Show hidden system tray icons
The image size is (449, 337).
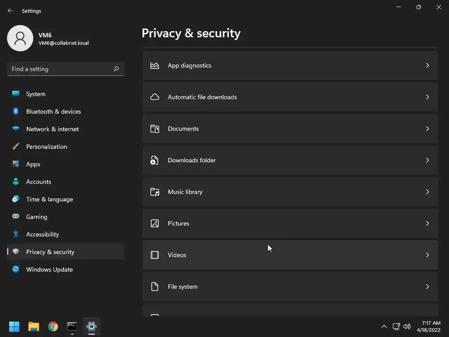384,326
